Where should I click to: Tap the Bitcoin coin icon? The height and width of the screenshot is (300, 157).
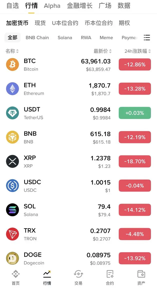(12, 64)
